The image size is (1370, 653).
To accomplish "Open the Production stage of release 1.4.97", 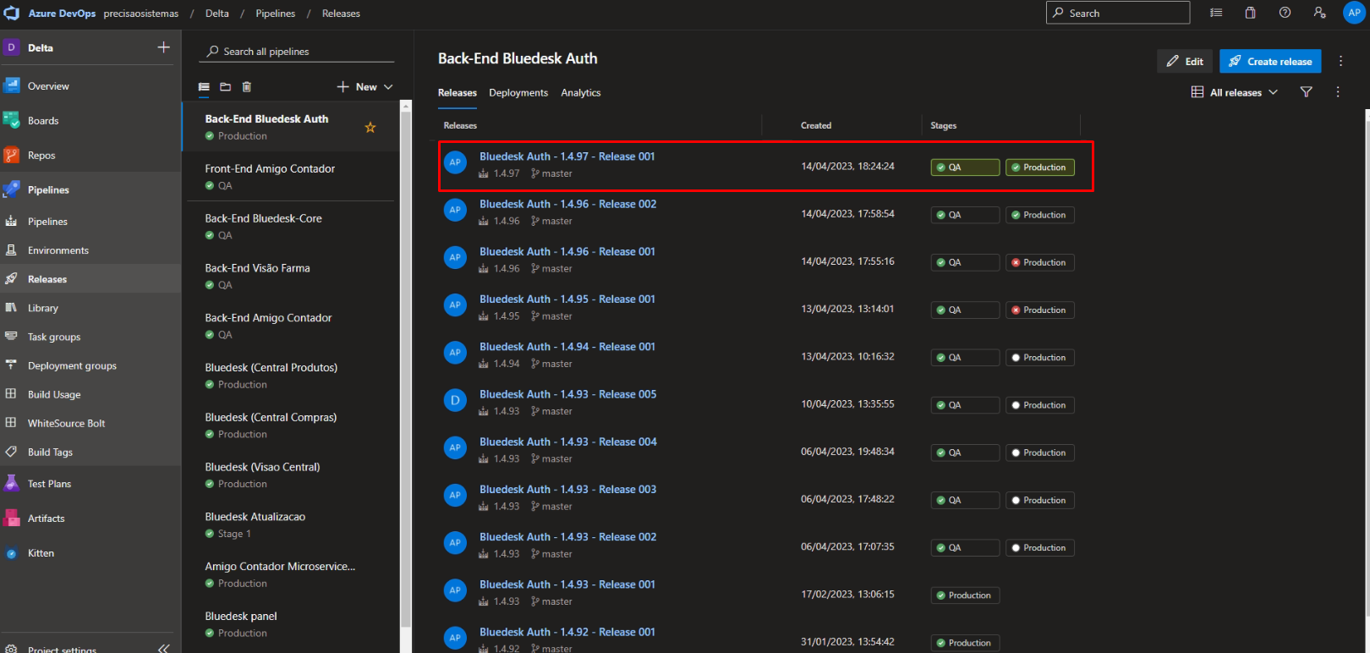I will (x=1040, y=167).
